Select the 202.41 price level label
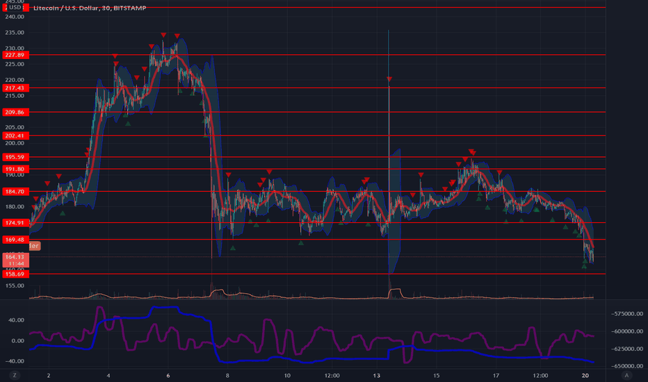 pyautogui.click(x=15, y=136)
